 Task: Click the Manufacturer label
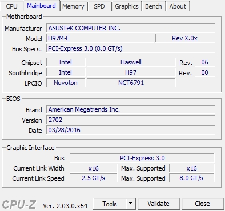coord(23,29)
